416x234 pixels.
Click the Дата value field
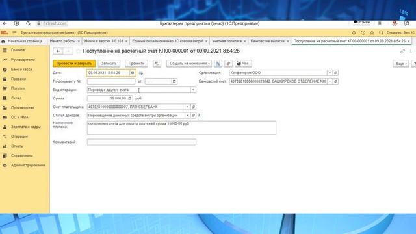tap(109, 73)
